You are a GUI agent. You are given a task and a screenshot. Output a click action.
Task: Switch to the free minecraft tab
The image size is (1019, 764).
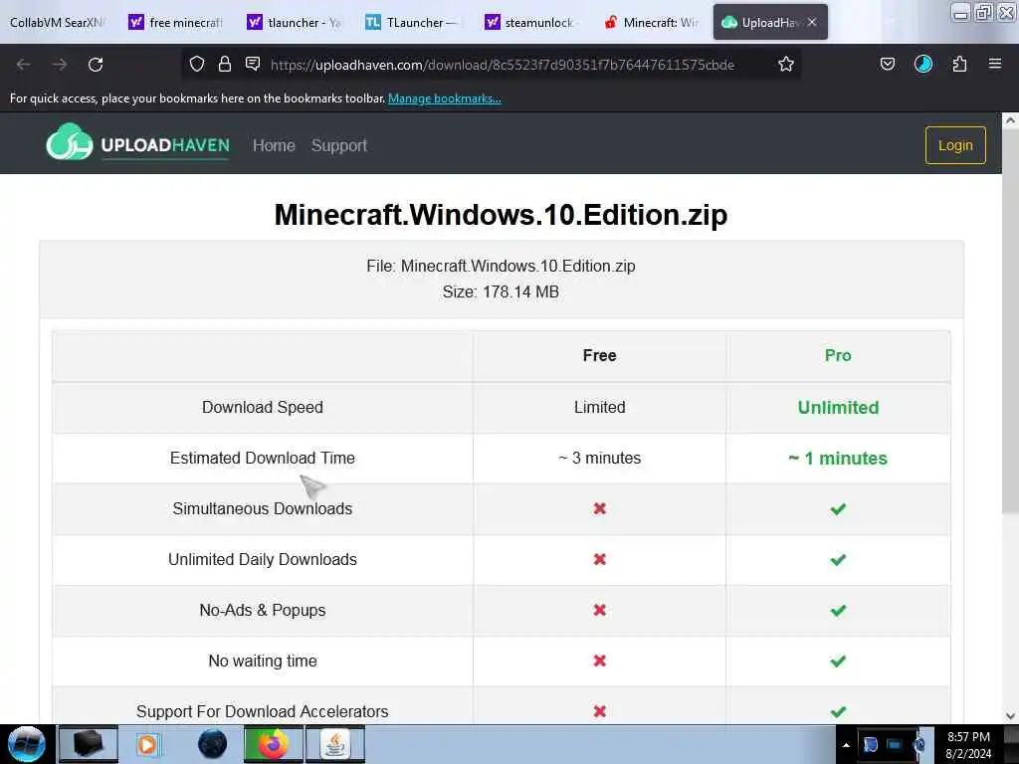click(175, 23)
